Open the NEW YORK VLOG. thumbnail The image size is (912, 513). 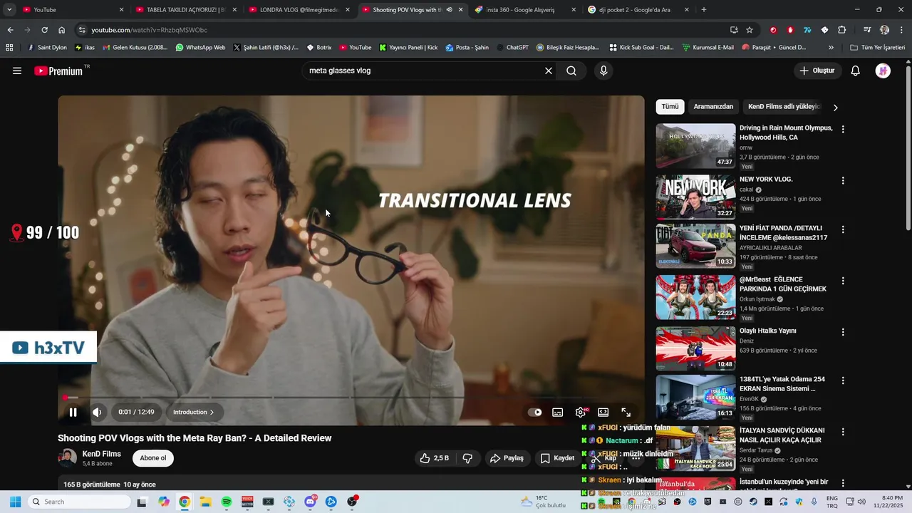(695, 197)
